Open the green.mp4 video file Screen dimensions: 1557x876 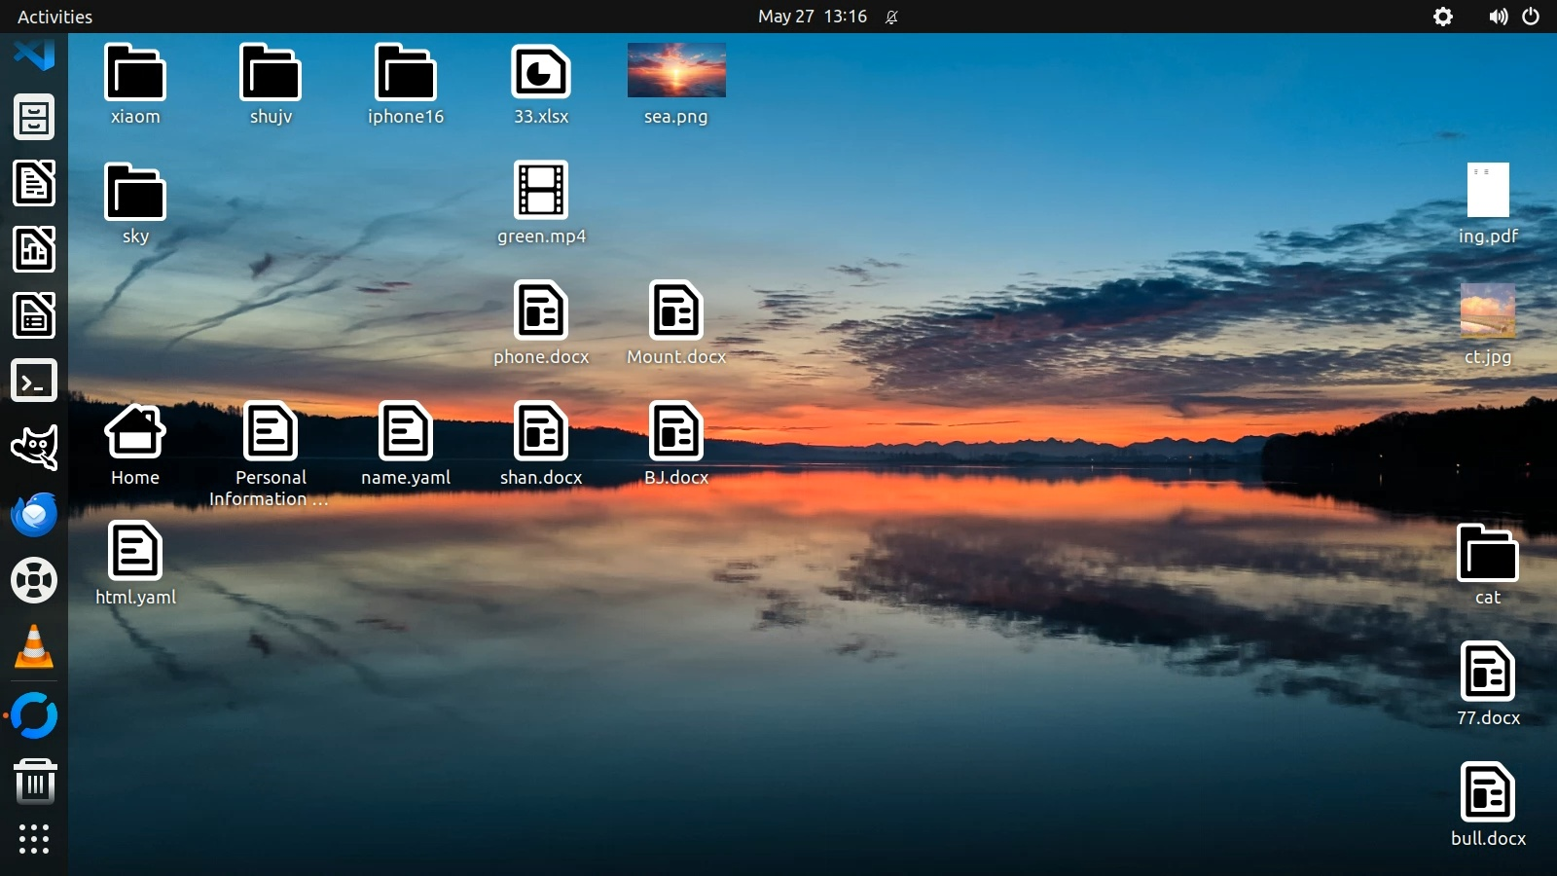tap(541, 191)
